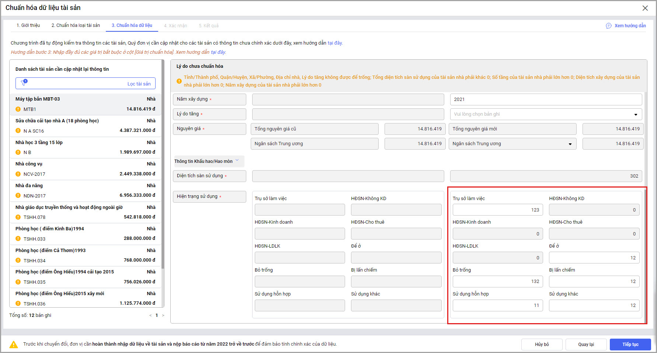Image resolution: width=657 pixels, height=353 pixels.
Task: Go to next page arrow in asset list
Action: click(163, 315)
